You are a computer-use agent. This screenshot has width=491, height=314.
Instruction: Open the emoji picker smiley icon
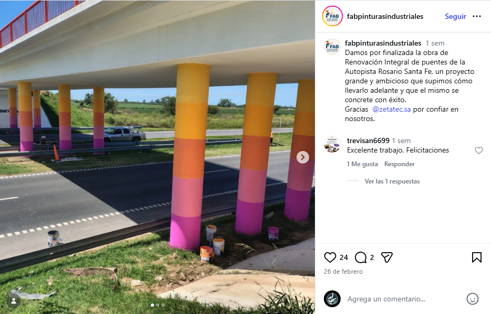tap(472, 299)
